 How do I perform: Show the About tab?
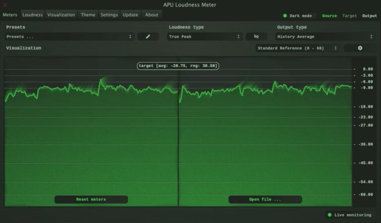pos(152,15)
